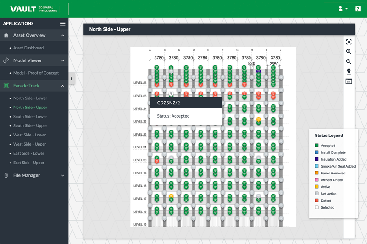Collapse the Model Viewer section chevron
Image resolution: width=367 pixels, height=244 pixels.
(63, 61)
